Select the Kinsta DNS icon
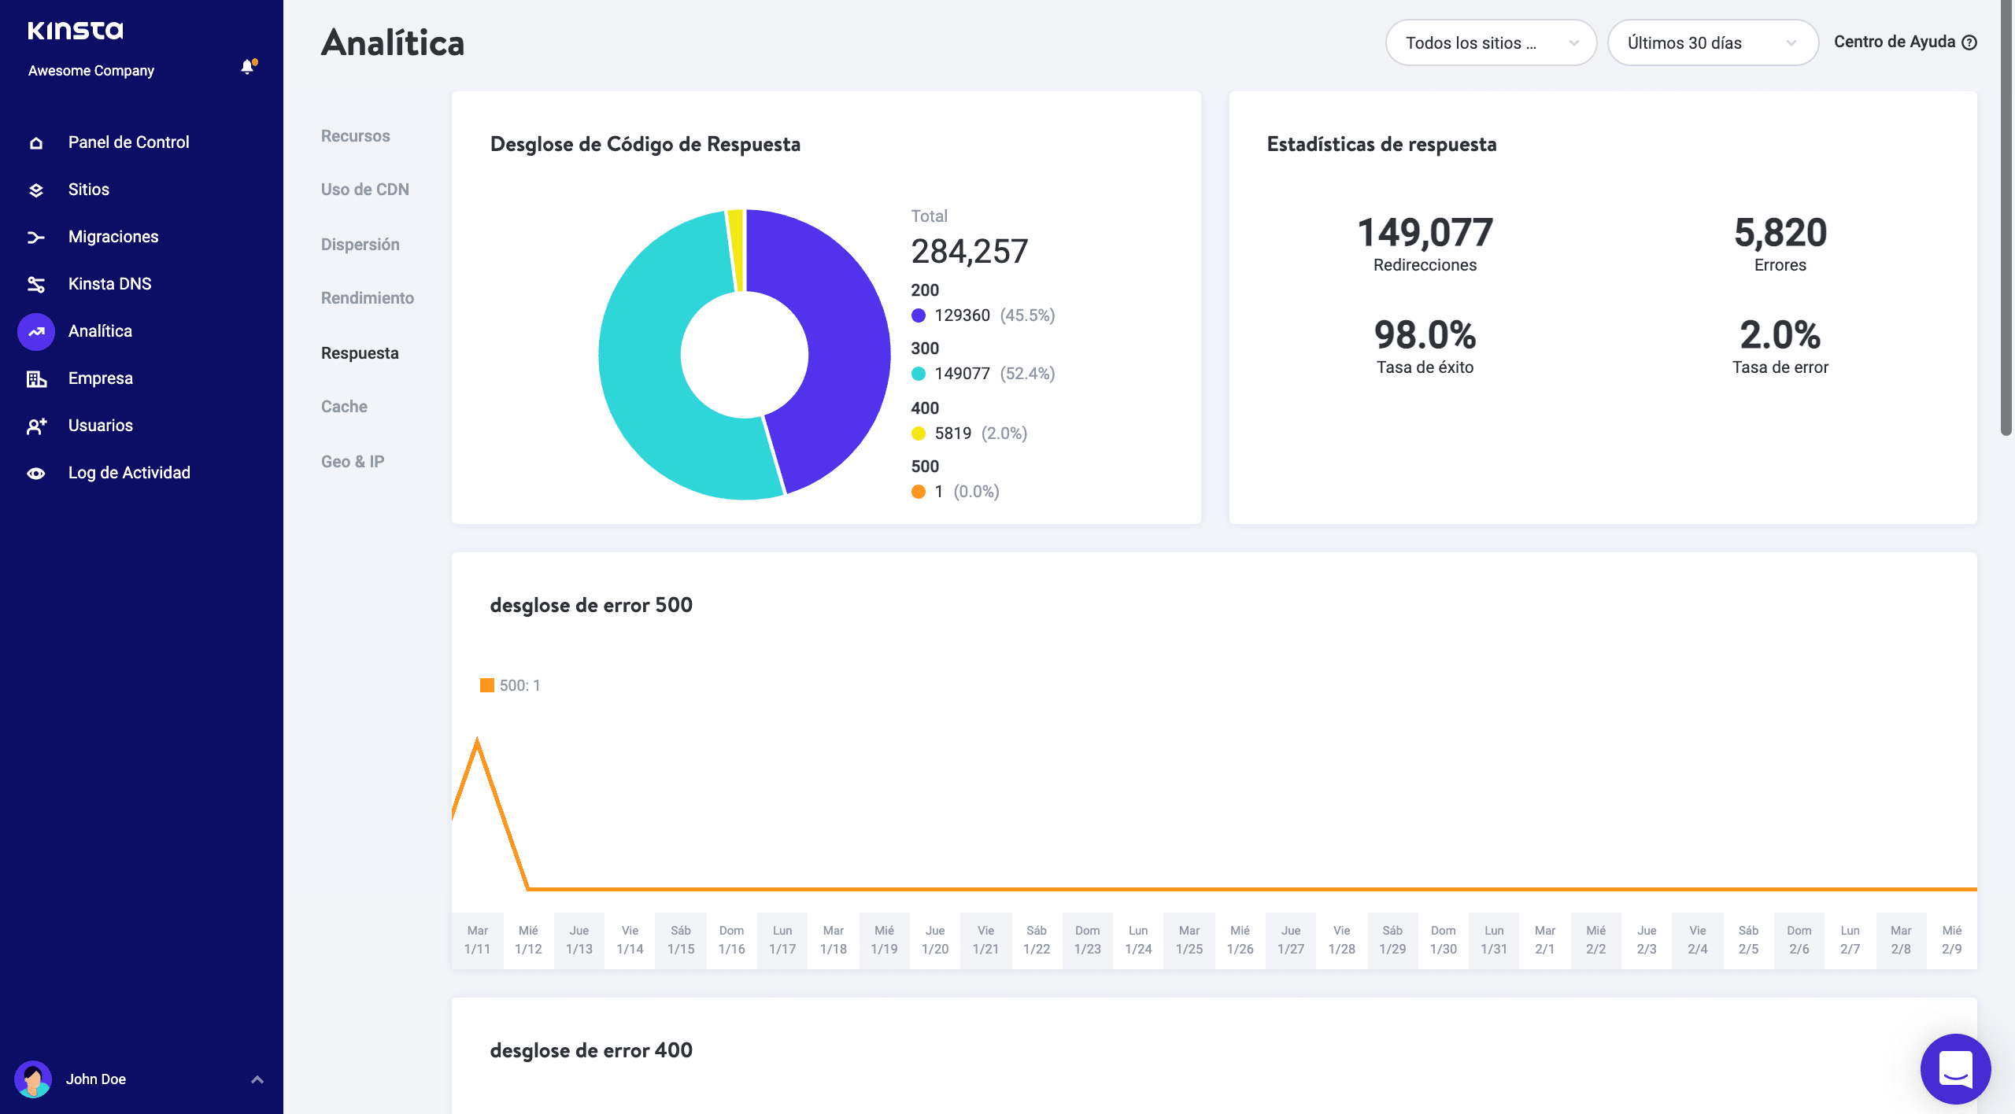The image size is (2015, 1114). tap(35, 283)
